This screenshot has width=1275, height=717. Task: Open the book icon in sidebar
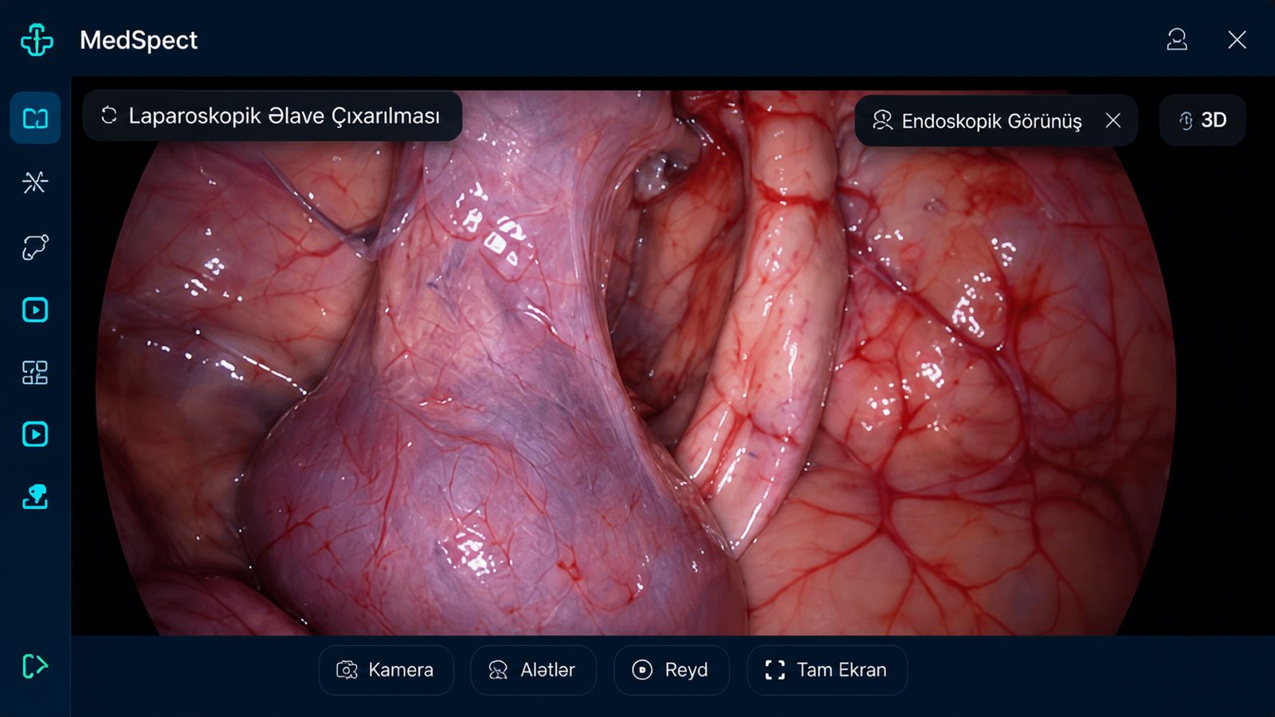pyautogui.click(x=35, y=118)
